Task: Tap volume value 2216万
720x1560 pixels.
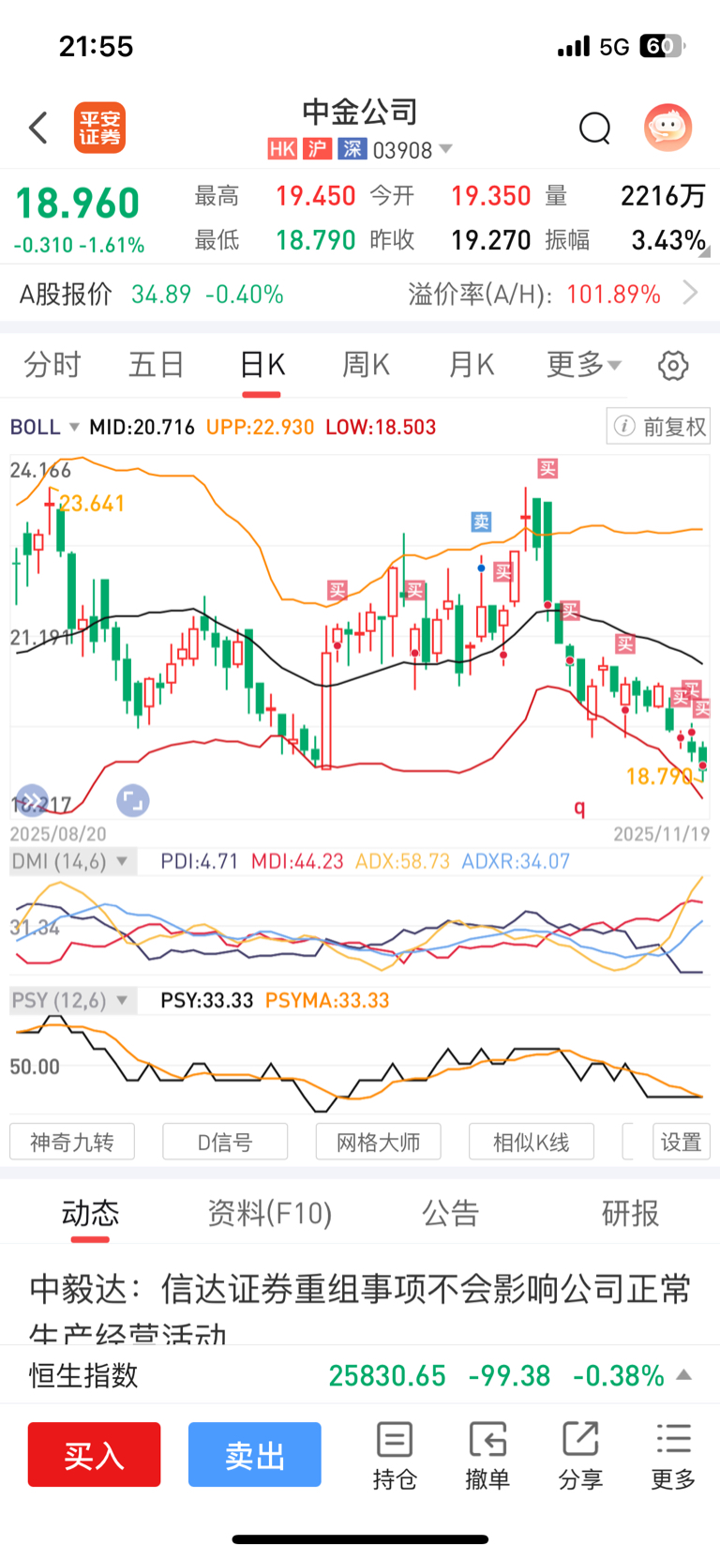Action: click(x=663, y=196)
